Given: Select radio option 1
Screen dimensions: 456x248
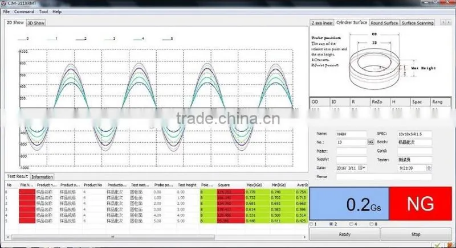Looking at the screenshot, I should [312, 224].
